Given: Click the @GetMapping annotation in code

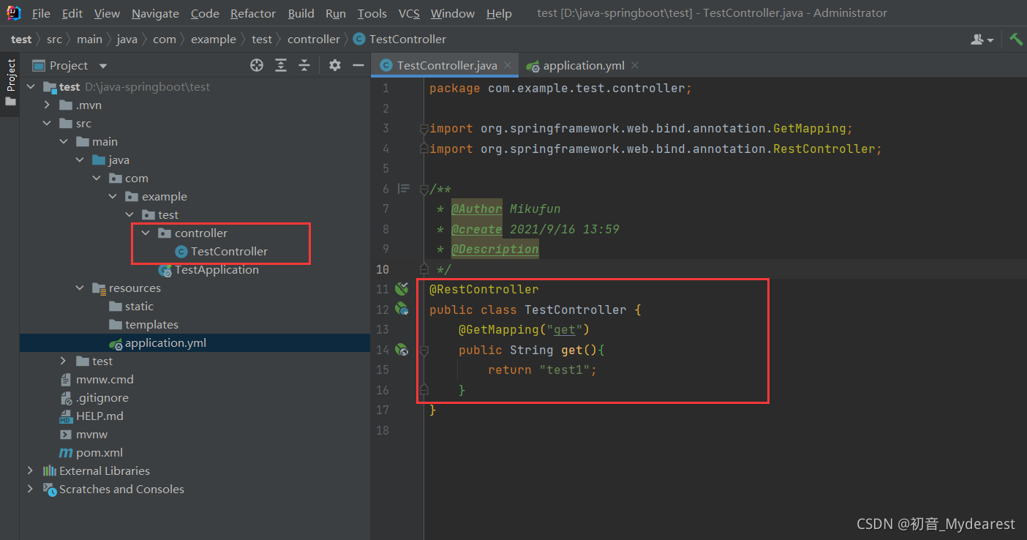Looking at the screenshot, I should coord(499,329).
